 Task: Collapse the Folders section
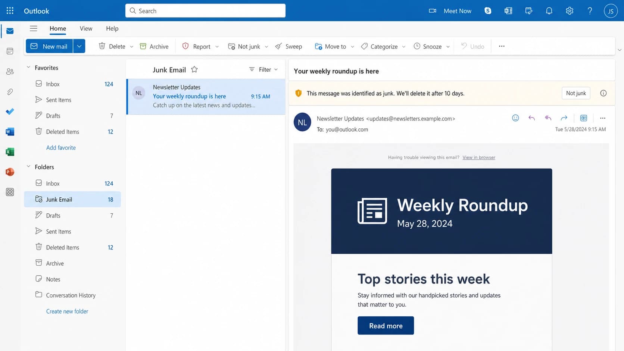28,166
